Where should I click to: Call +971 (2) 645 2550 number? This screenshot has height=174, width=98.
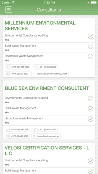(x=47, y=129)
